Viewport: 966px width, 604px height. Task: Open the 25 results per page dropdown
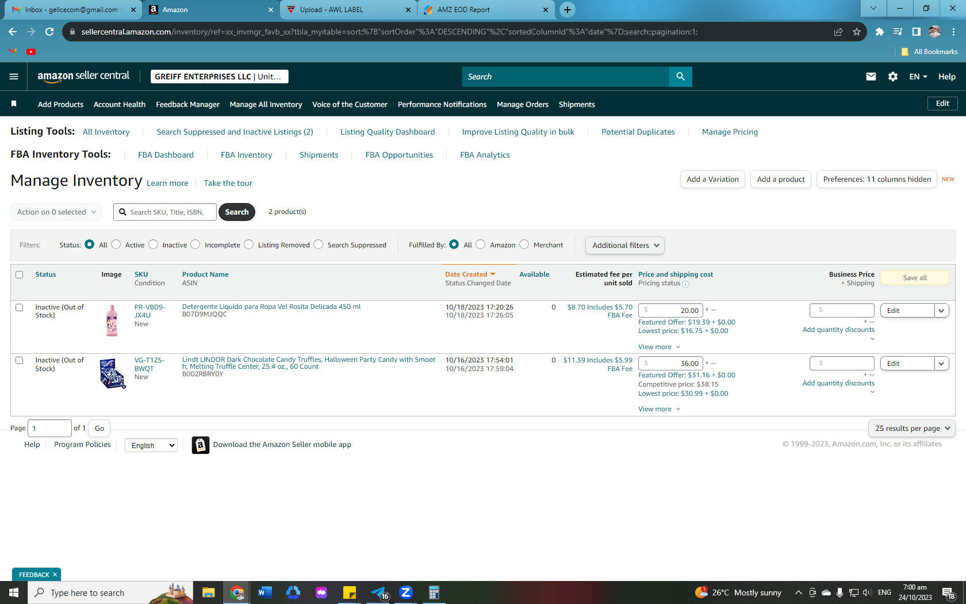click(x=912, y=428)
